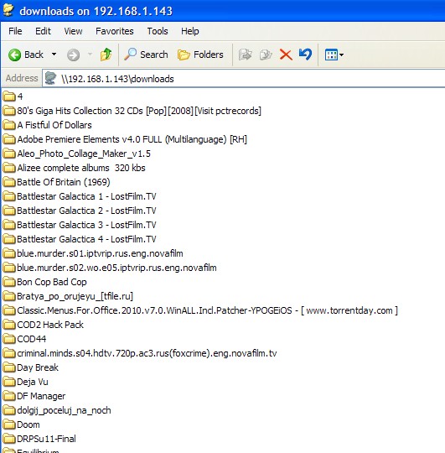Open the Help menu
The image size is (445, 453).
click(x=190, y=31)
